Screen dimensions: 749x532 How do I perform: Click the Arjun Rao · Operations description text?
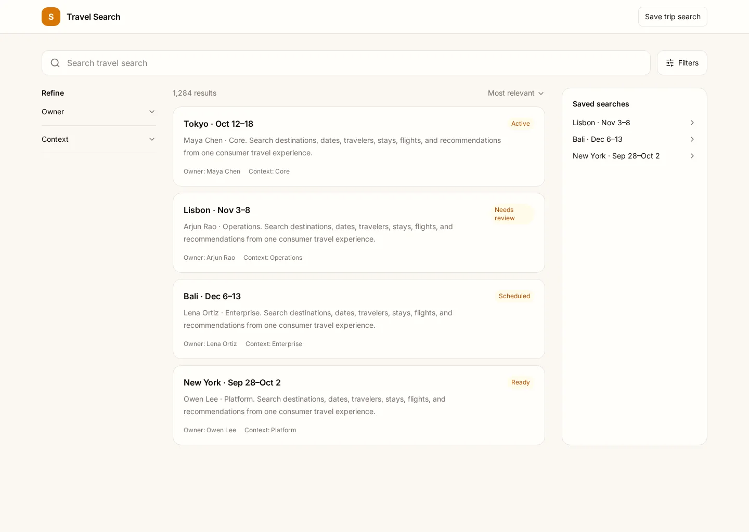click(x=318, y=233)
